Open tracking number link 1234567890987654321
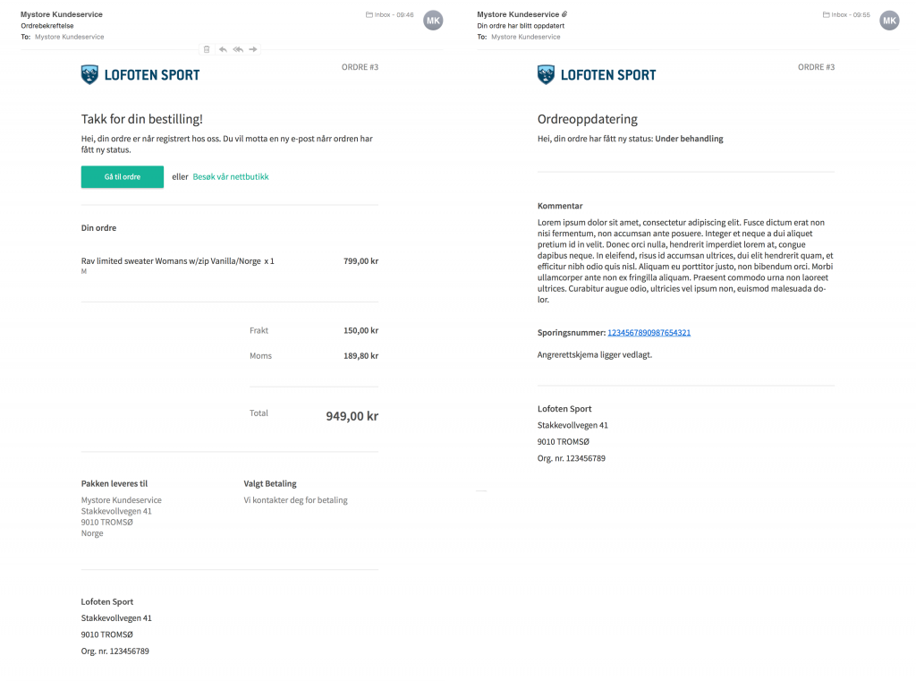The image size is (916, 681). (x=649, y=333)
